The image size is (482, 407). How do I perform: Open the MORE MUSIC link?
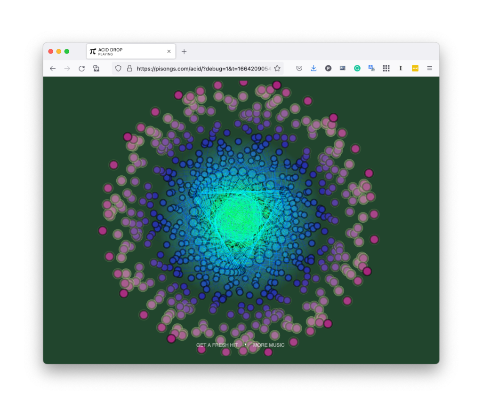(269, 345)
